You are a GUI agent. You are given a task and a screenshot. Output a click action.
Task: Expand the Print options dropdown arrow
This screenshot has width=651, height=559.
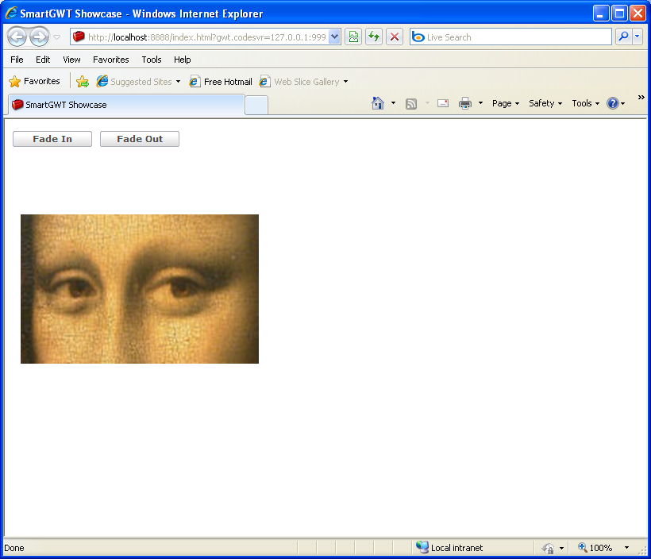click(x=480, y=103)
